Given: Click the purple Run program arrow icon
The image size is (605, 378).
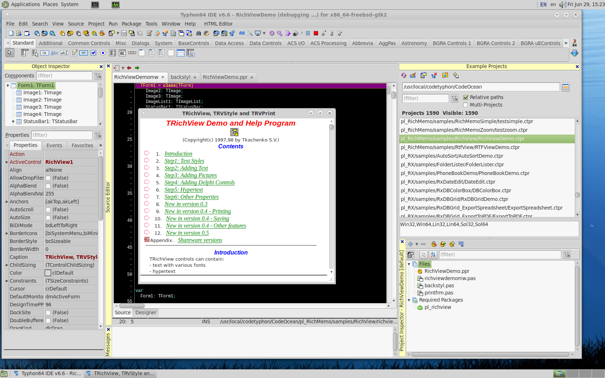Looking at the screenshot, I should click(288, 33).
